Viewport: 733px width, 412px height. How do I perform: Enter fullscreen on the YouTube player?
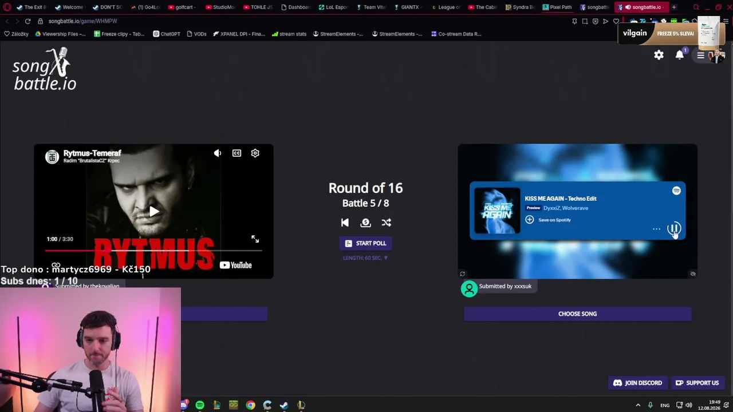click(255, 239)
